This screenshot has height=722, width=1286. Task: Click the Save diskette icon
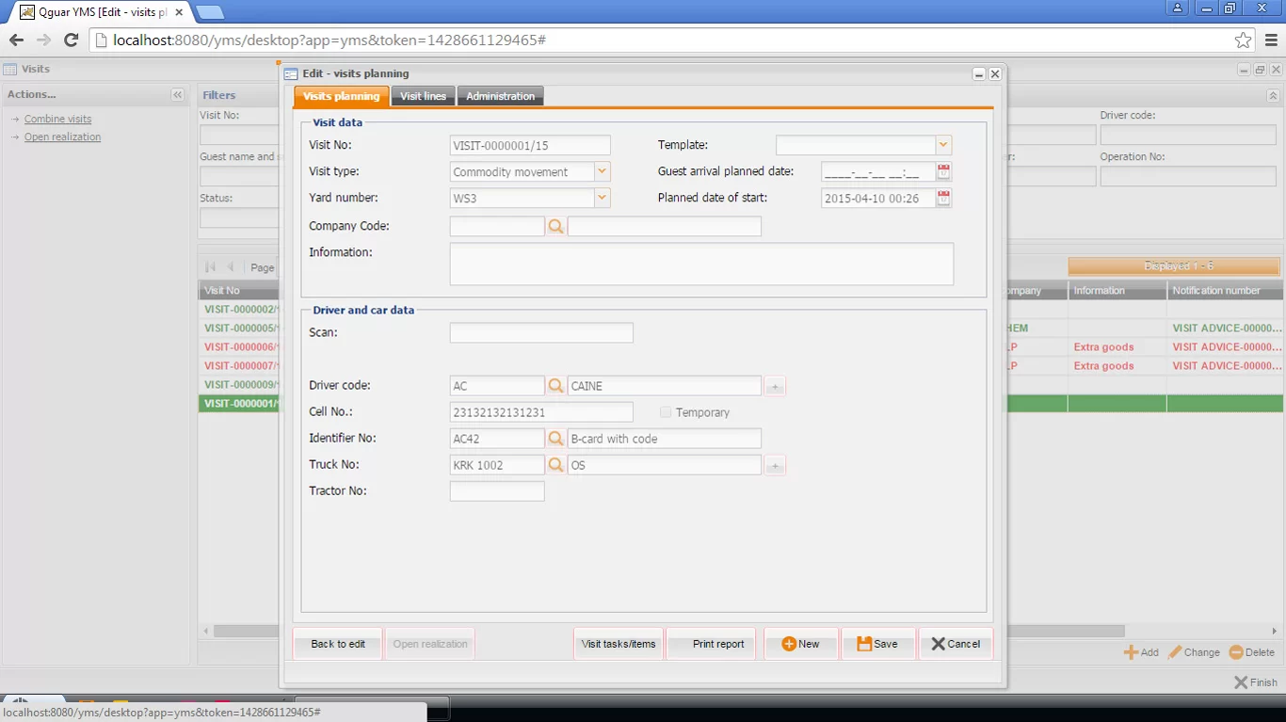coord(863,643)
